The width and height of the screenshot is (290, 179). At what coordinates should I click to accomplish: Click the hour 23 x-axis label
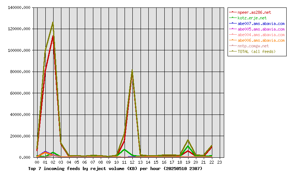click(x=219, y=162)
